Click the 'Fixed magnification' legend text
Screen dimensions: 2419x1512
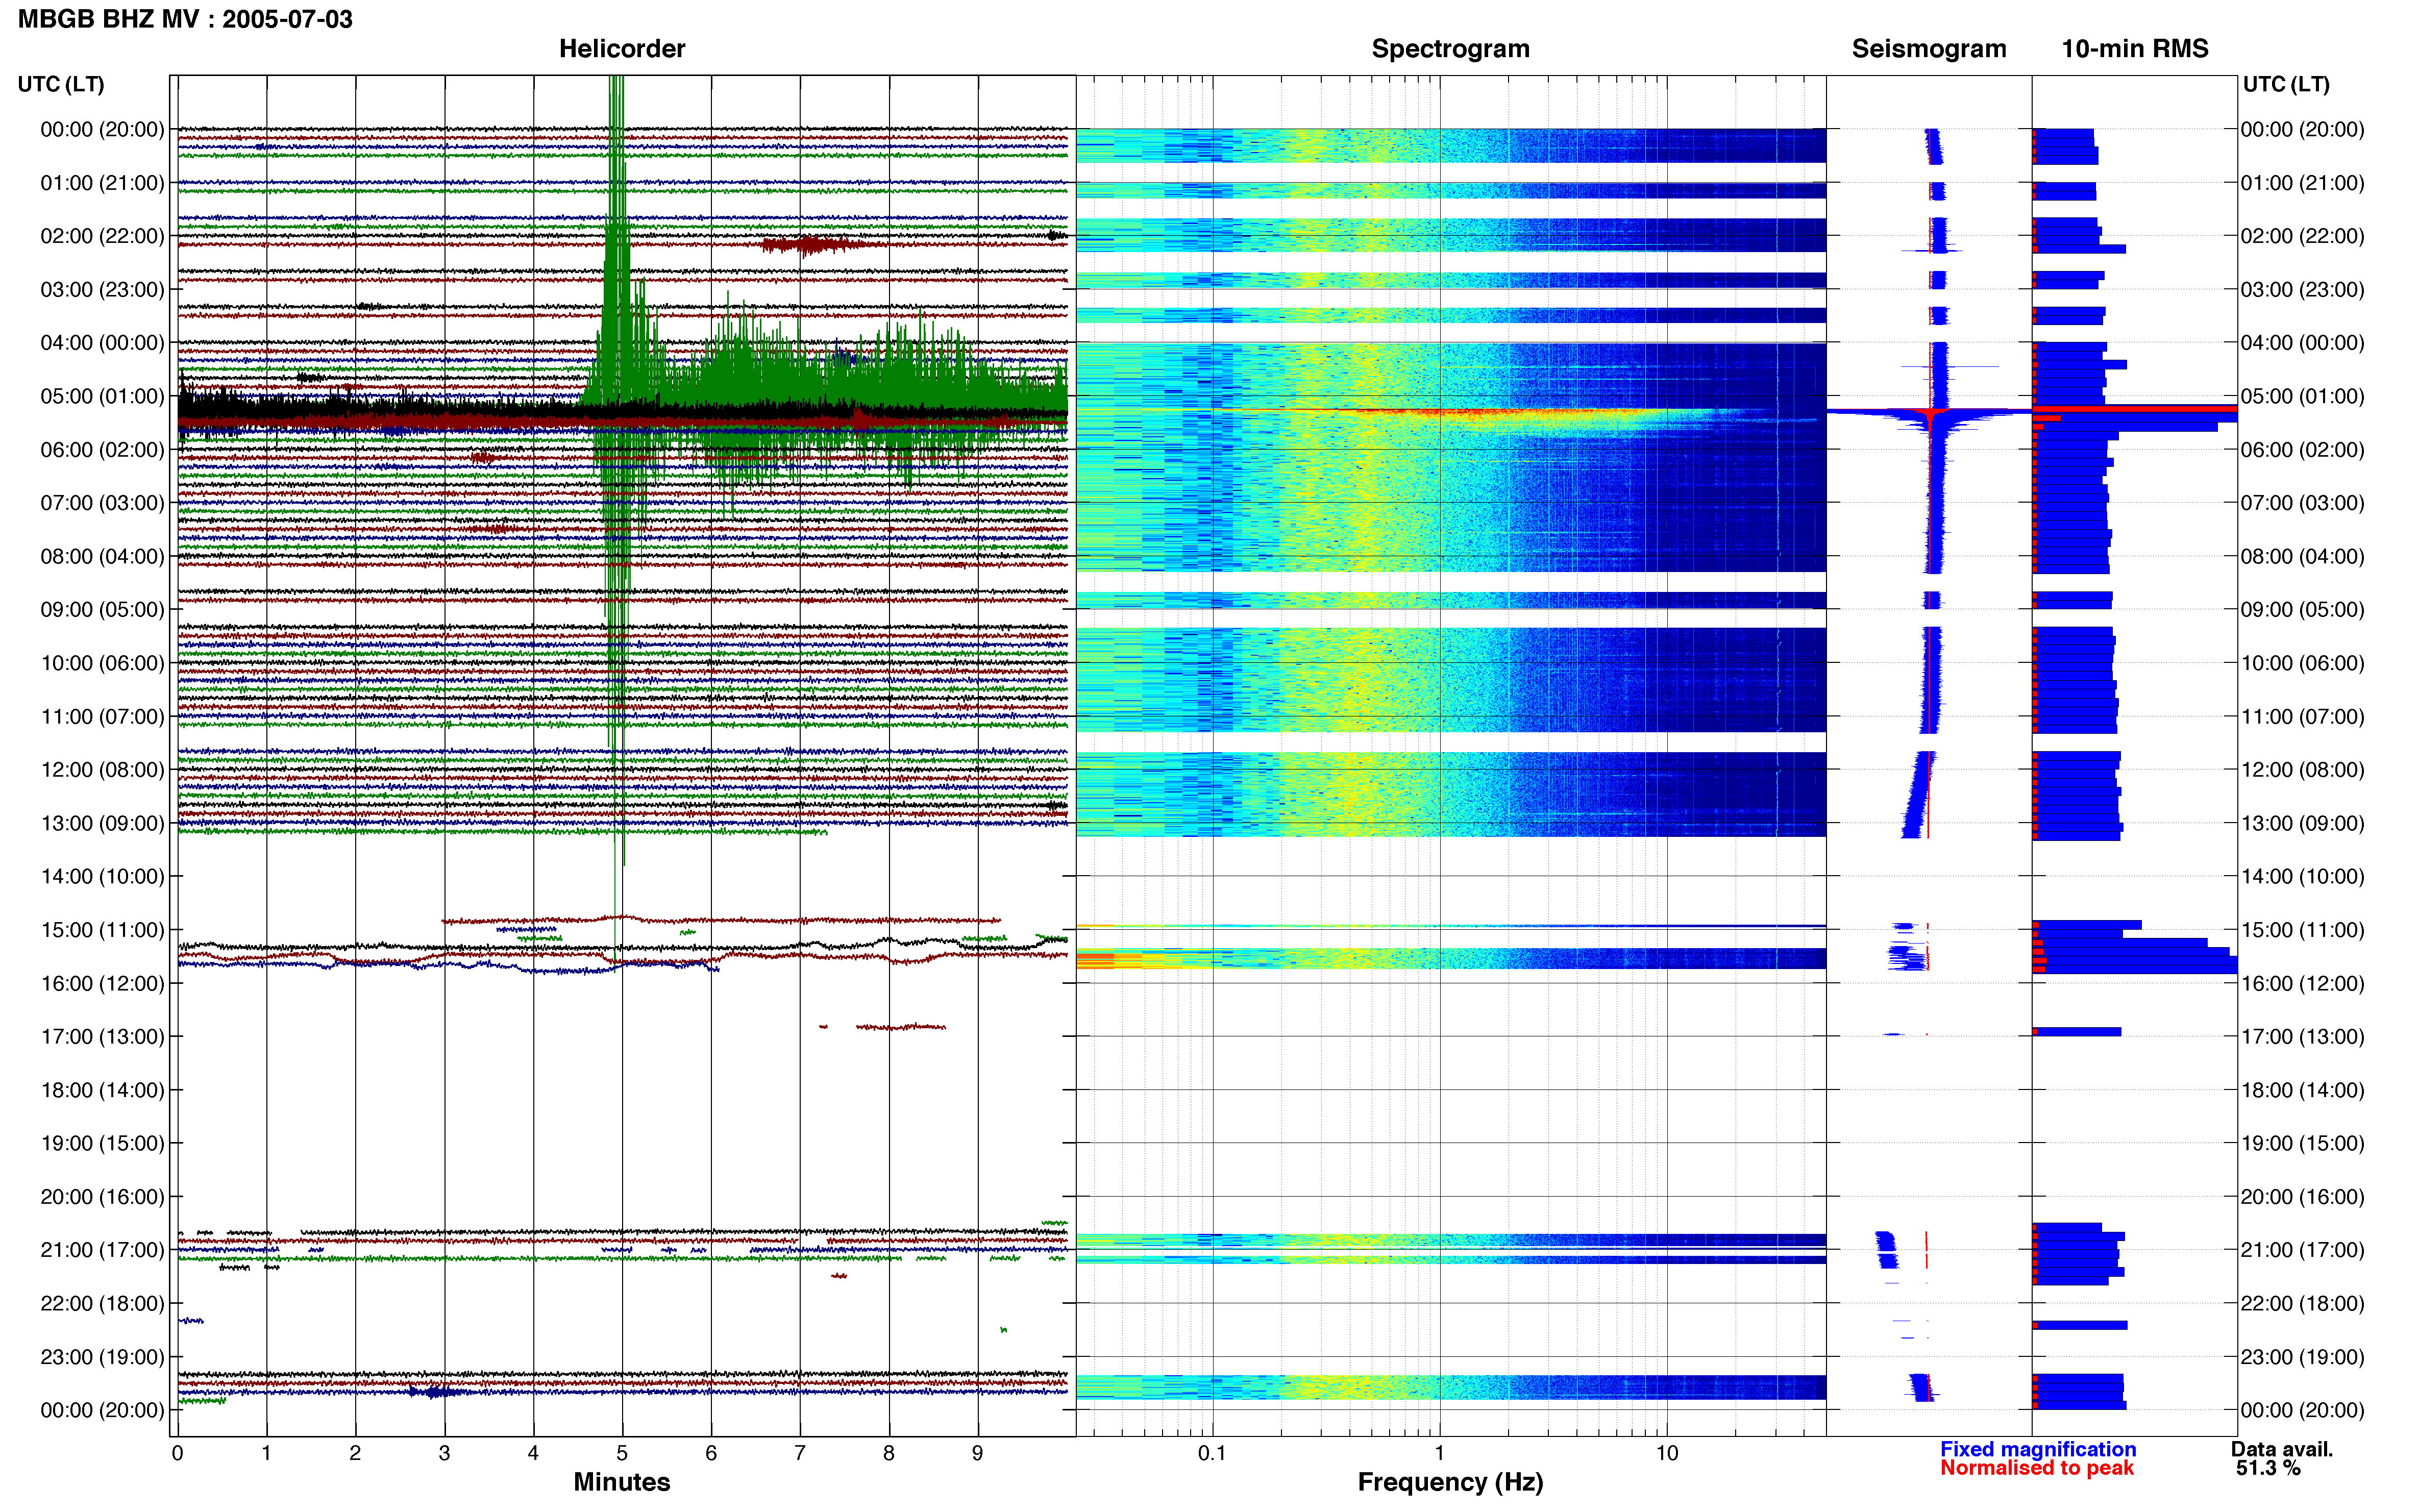click(x=2038, y=1449)
